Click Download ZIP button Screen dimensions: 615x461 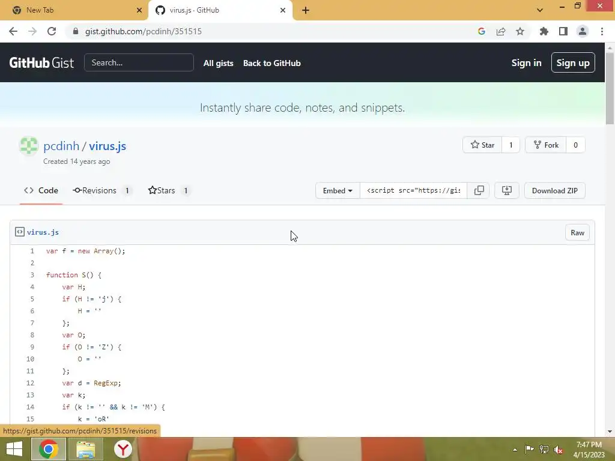pyautogui.click(x=554, y=190)
